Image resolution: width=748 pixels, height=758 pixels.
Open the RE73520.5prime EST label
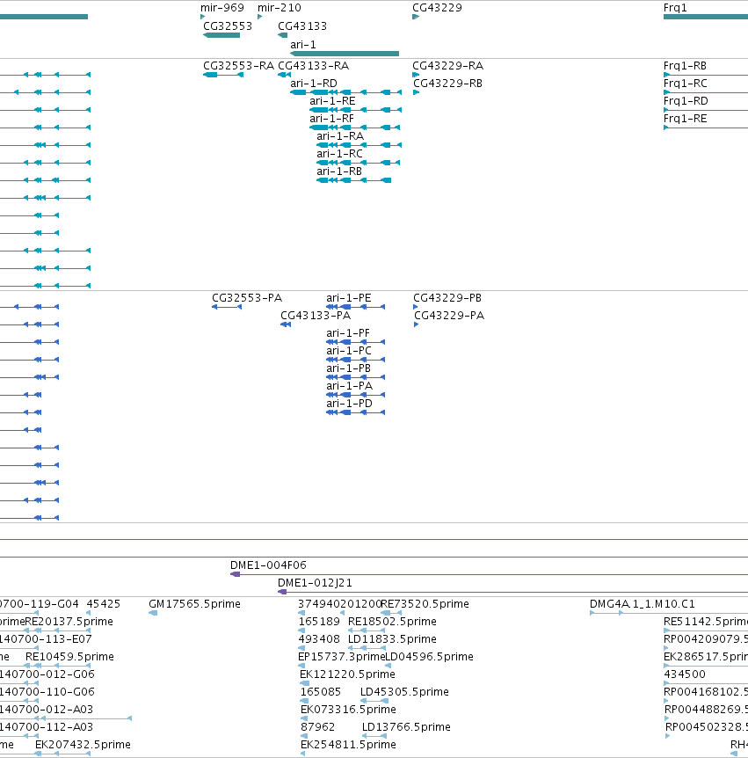pyautogui.click(x=425, y=604)
